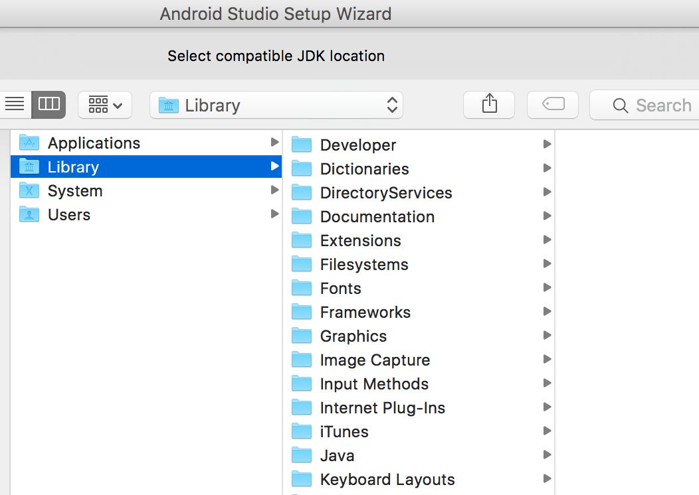Image resolution: width=699 pixels, height=495 pixels.
Task: Expand the Developer folder arrow
Action: 547,144
